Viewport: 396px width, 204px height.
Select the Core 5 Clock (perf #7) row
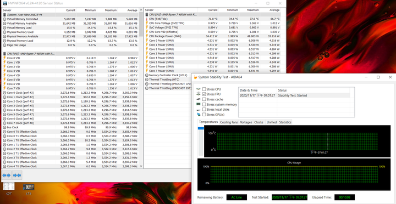pos(70,115)
